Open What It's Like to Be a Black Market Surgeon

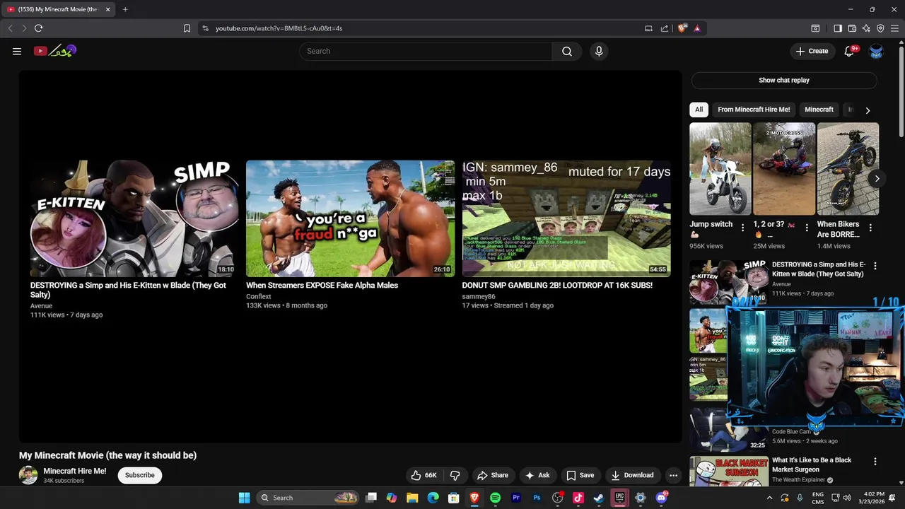point(811,464)
